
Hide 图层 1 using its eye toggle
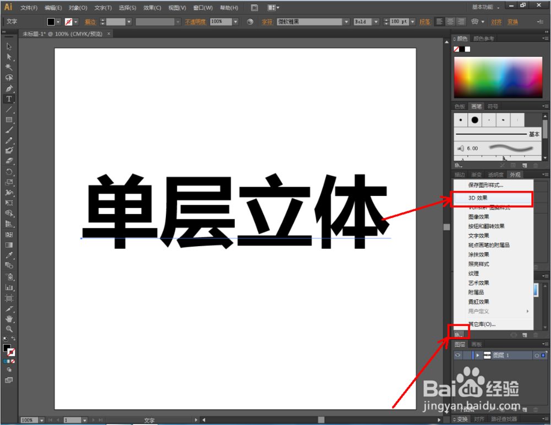(x=458, y=355)
